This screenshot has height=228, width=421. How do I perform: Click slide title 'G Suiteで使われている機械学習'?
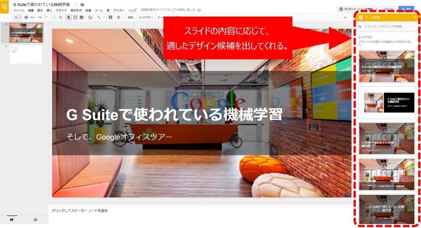[x=174, y=115]
